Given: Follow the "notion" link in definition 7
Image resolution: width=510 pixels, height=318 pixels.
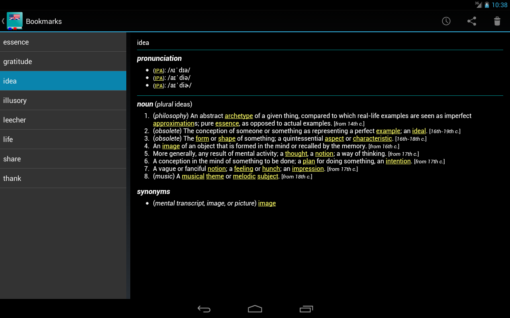Looking at the screenshot, I should (x=217, y=169).
